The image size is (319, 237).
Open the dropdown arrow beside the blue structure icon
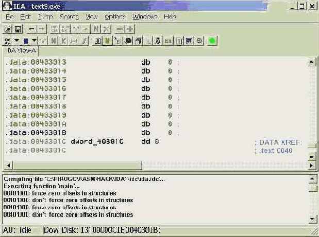34,41
